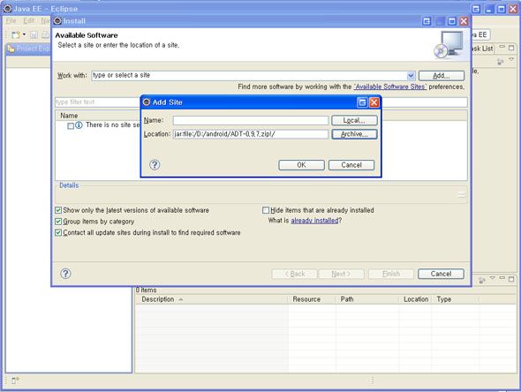Click the Location field in Add Site
This screenshot has height=392, width=521.
[251, 134]
